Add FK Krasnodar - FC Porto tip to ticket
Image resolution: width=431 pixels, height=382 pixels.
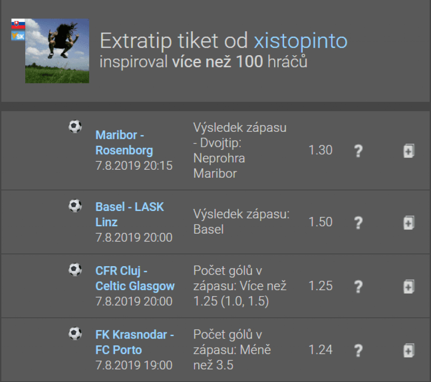click(409, 350)
